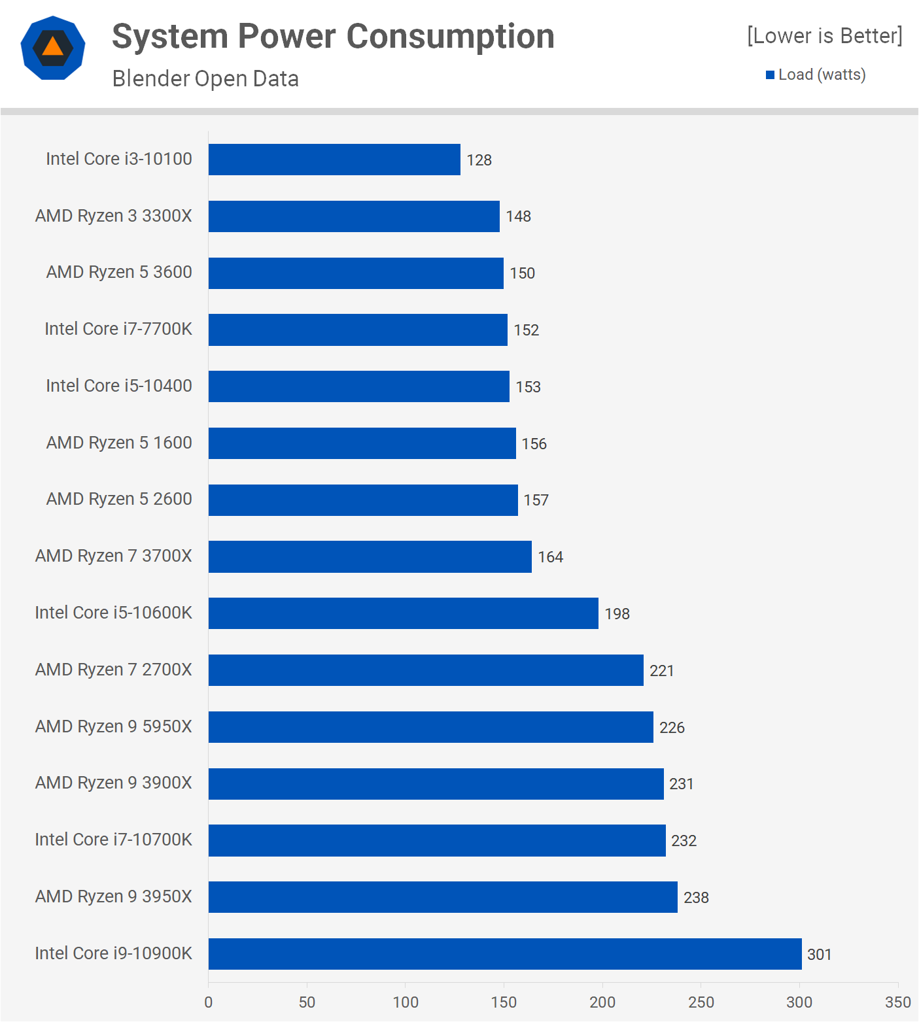Click the System Power Consumption title
The image size is (919, 1022).
coord(333,36)
